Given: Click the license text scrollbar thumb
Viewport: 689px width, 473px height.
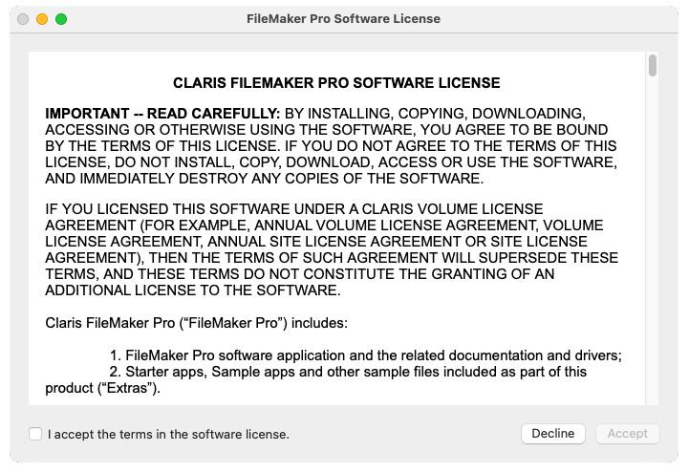Looking at the screenshot, I should [x=653, y=65].
